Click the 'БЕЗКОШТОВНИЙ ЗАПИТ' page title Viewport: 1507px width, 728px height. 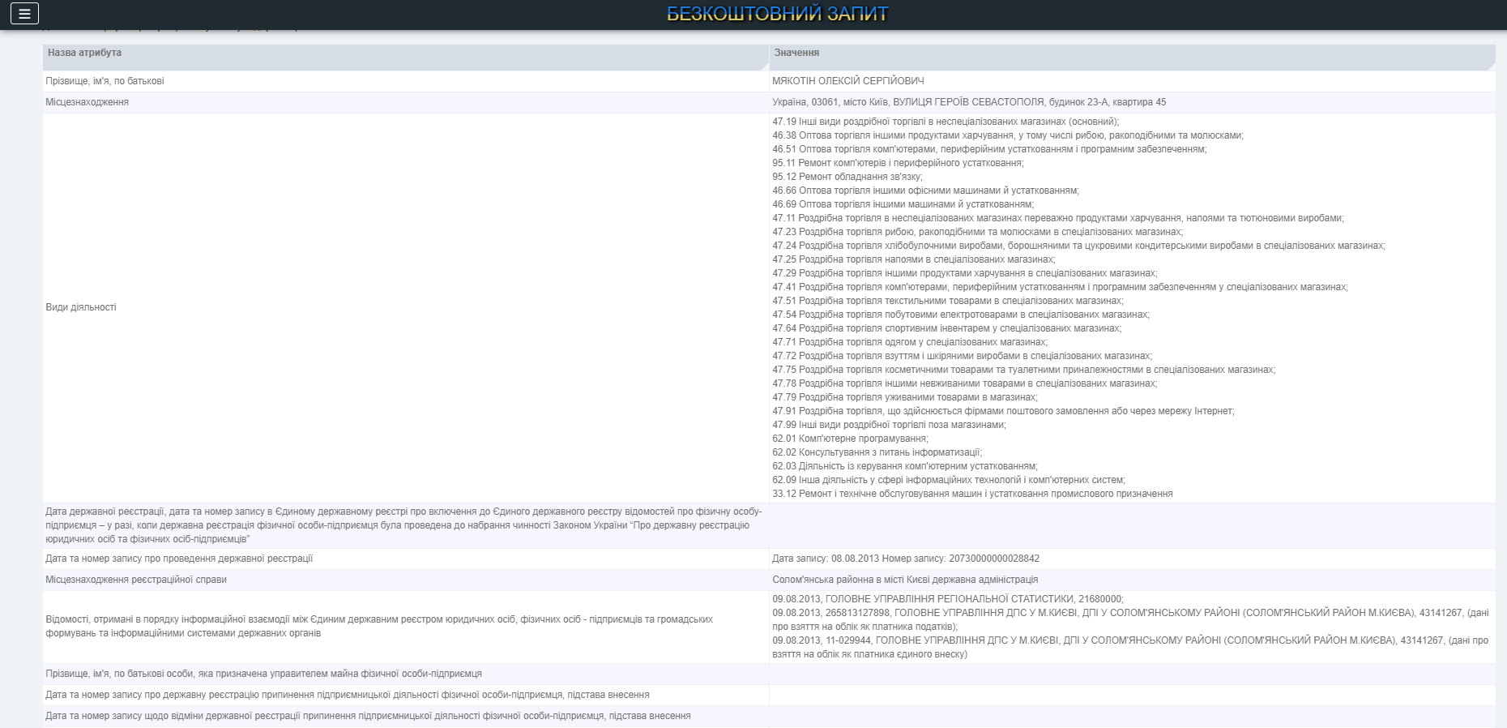777,14
